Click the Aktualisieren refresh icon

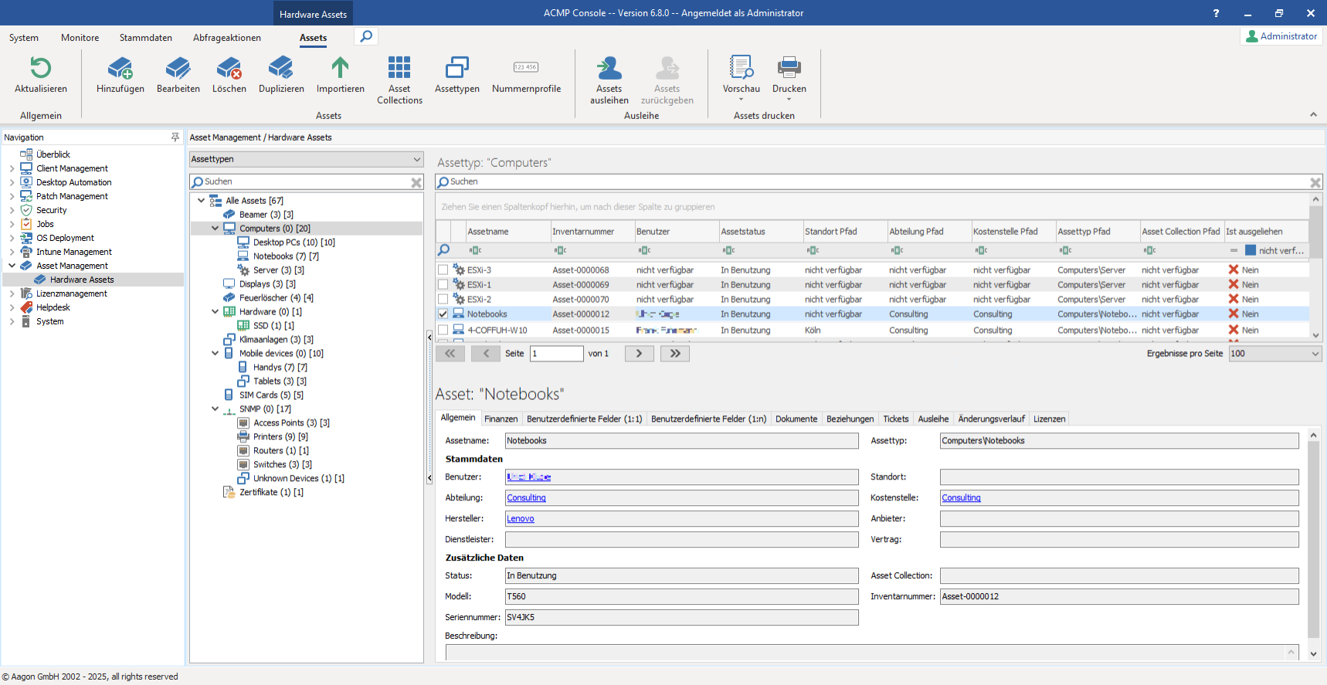coord(40,69)
